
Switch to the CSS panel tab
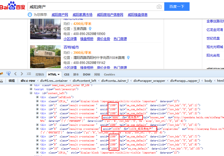click(x=67, y=74)
